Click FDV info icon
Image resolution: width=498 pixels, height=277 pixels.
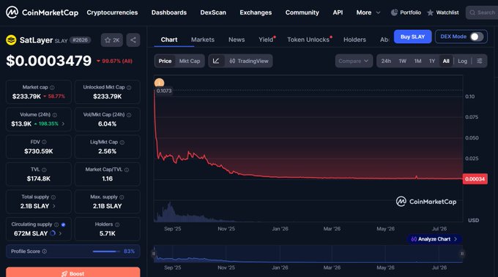coord(44,142)
